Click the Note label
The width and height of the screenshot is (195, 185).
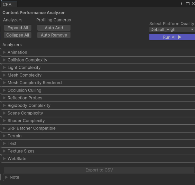15,177
